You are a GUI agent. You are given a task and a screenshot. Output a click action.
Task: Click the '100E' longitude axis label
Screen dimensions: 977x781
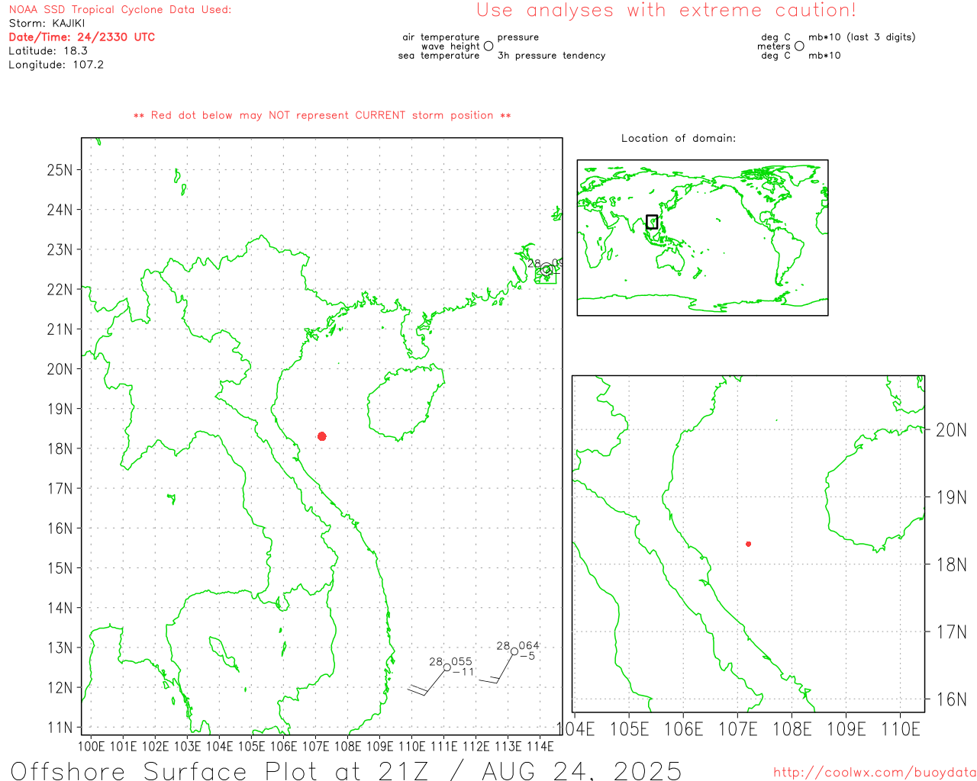pos(92,746)
